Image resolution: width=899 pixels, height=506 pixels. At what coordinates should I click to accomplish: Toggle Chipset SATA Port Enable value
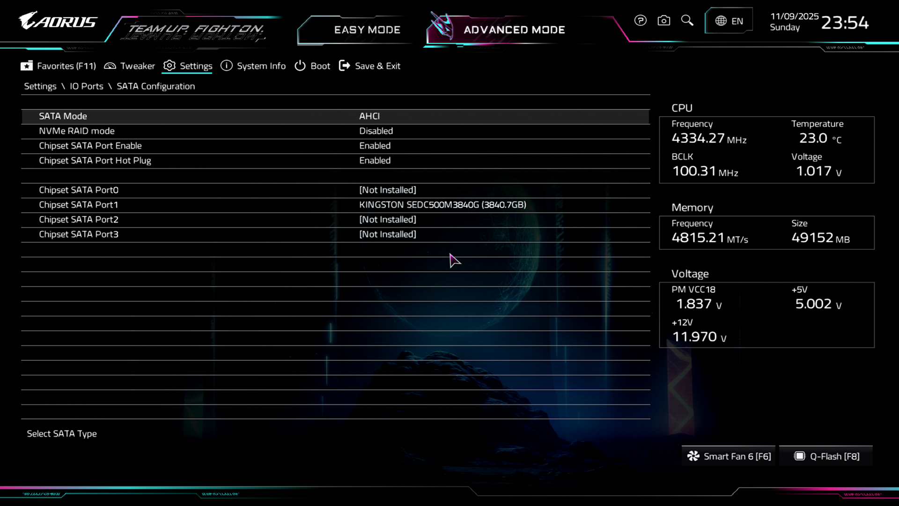pyautogui.click(x=375, y=146)
